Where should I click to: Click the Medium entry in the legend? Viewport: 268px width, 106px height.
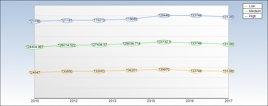[252, 11]
